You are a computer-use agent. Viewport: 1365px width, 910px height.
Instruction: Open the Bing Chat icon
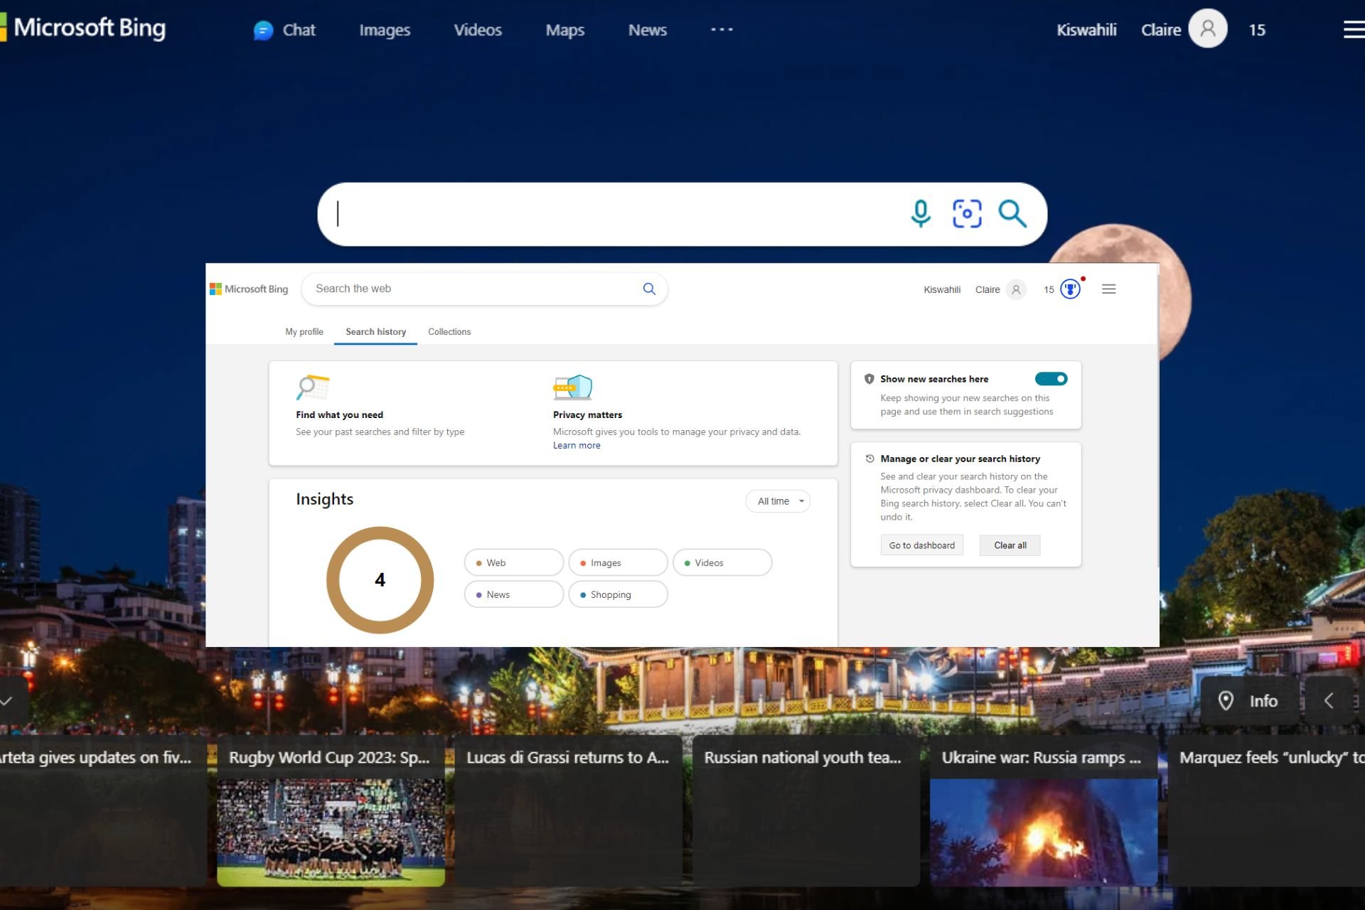pos(264,30)
